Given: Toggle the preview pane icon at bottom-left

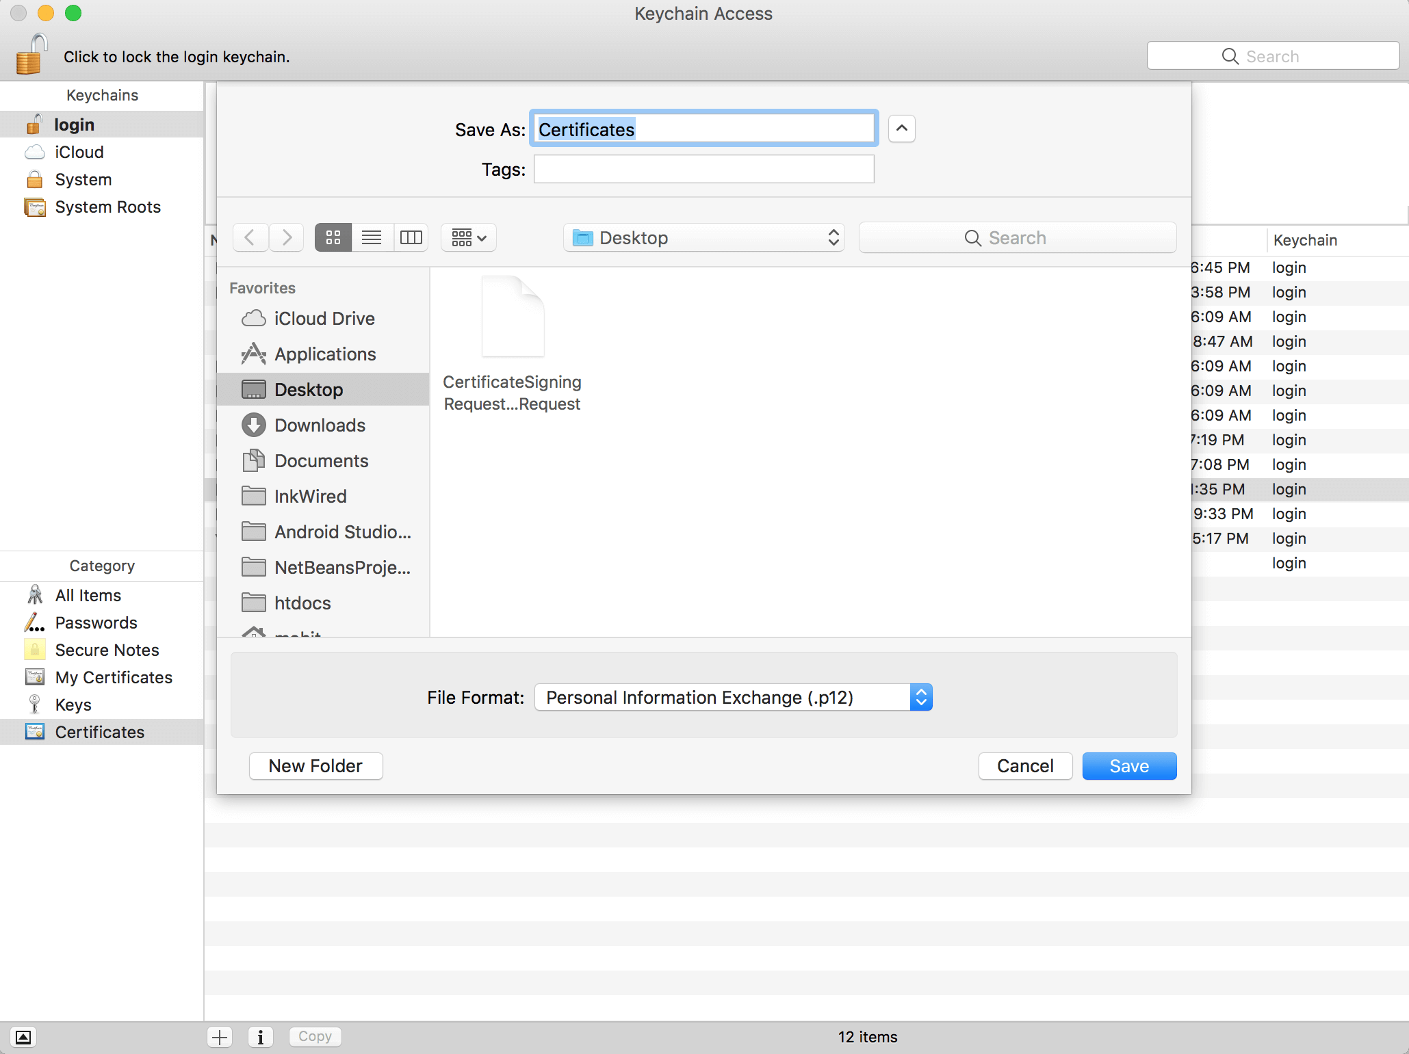Looking at the screenshot, I should (x=23, y=1037).
